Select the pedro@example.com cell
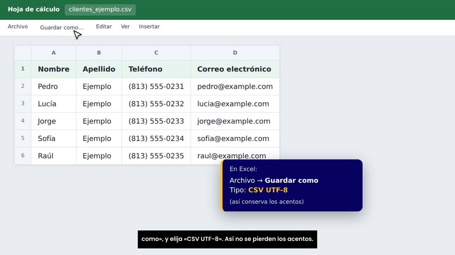The image size is (455, 255). [x=235, y=86]
